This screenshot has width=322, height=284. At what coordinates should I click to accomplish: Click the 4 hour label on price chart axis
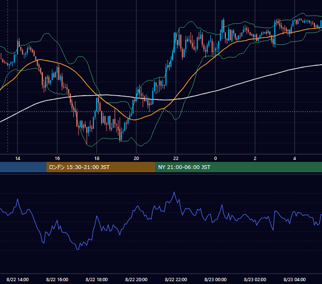(x=295, y=159)
